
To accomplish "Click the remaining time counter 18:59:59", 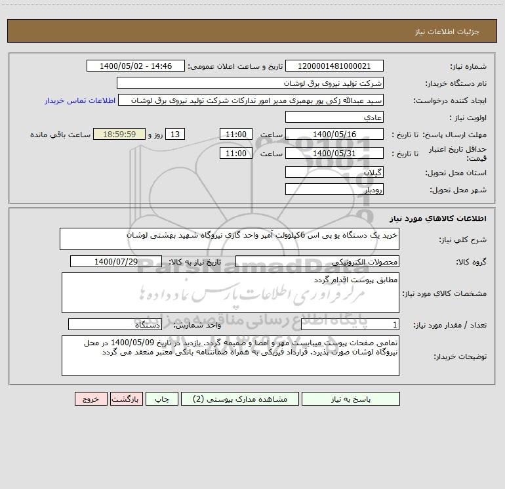I will click(x=119, y=134).
